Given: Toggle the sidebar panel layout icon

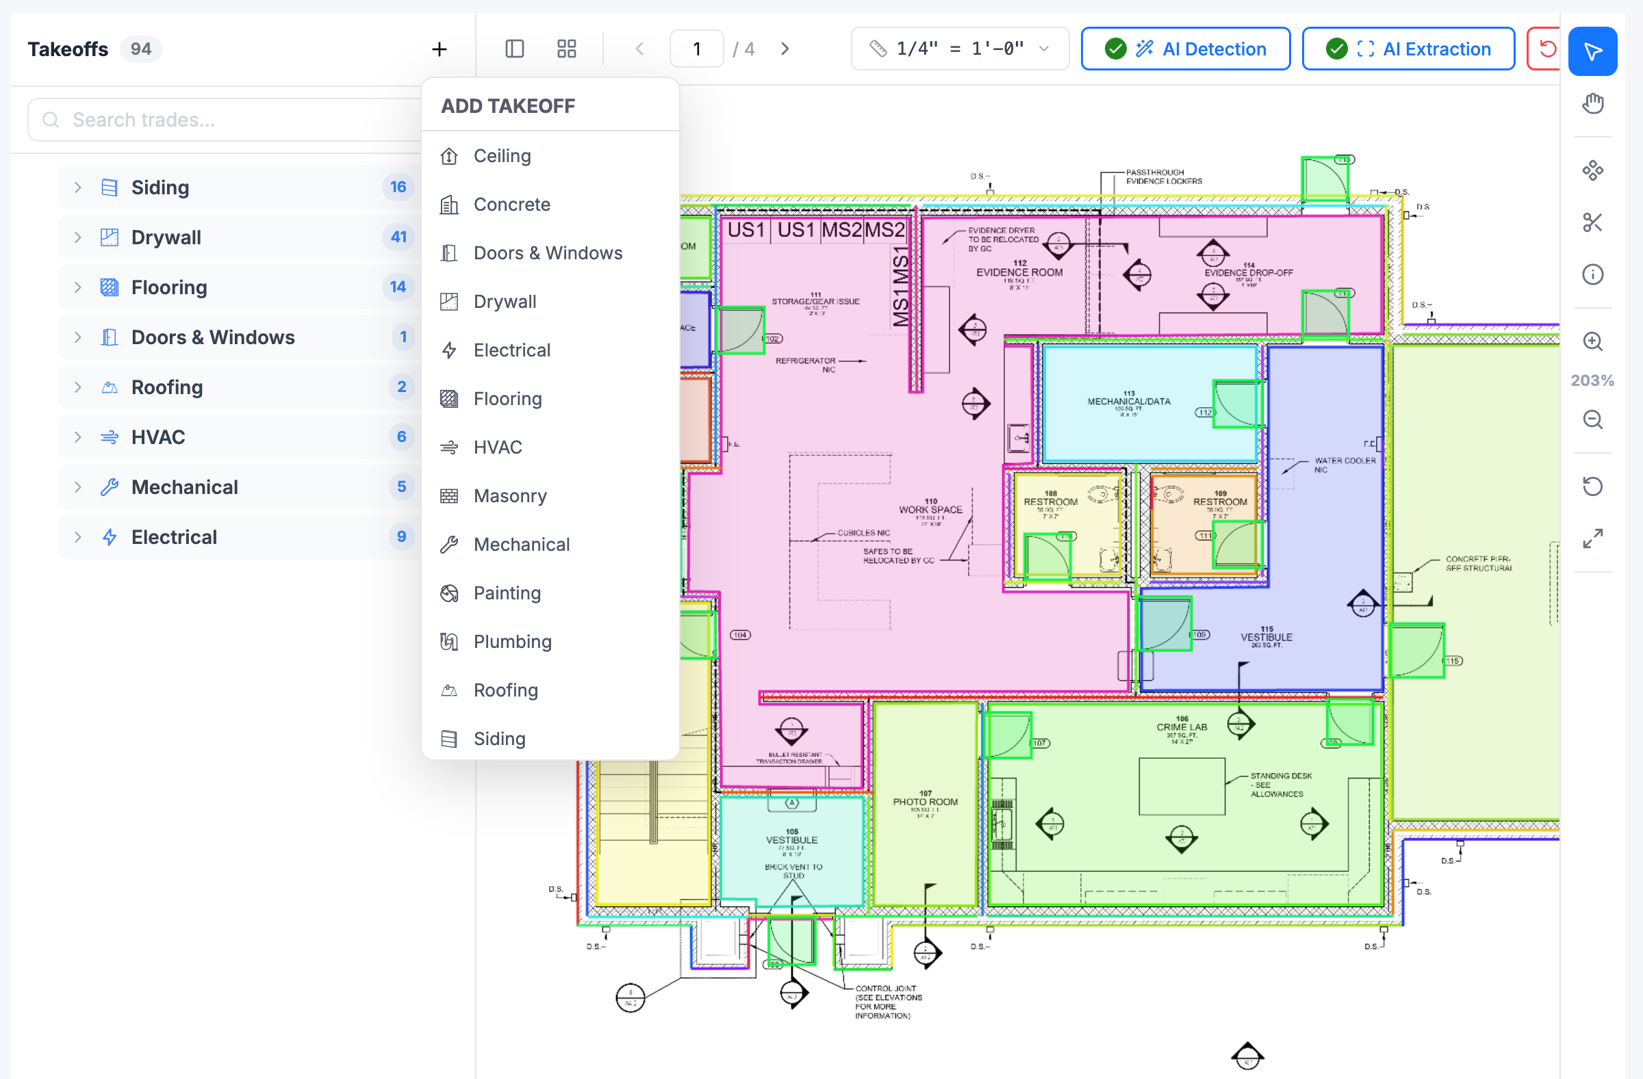Looking at the screenshot, I should (515, 49).
